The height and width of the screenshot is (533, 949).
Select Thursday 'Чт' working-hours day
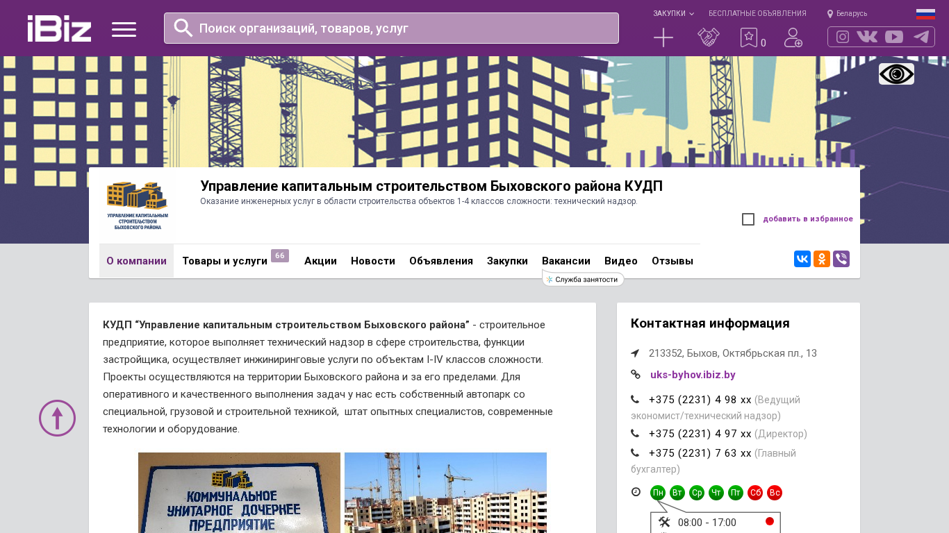716,493
